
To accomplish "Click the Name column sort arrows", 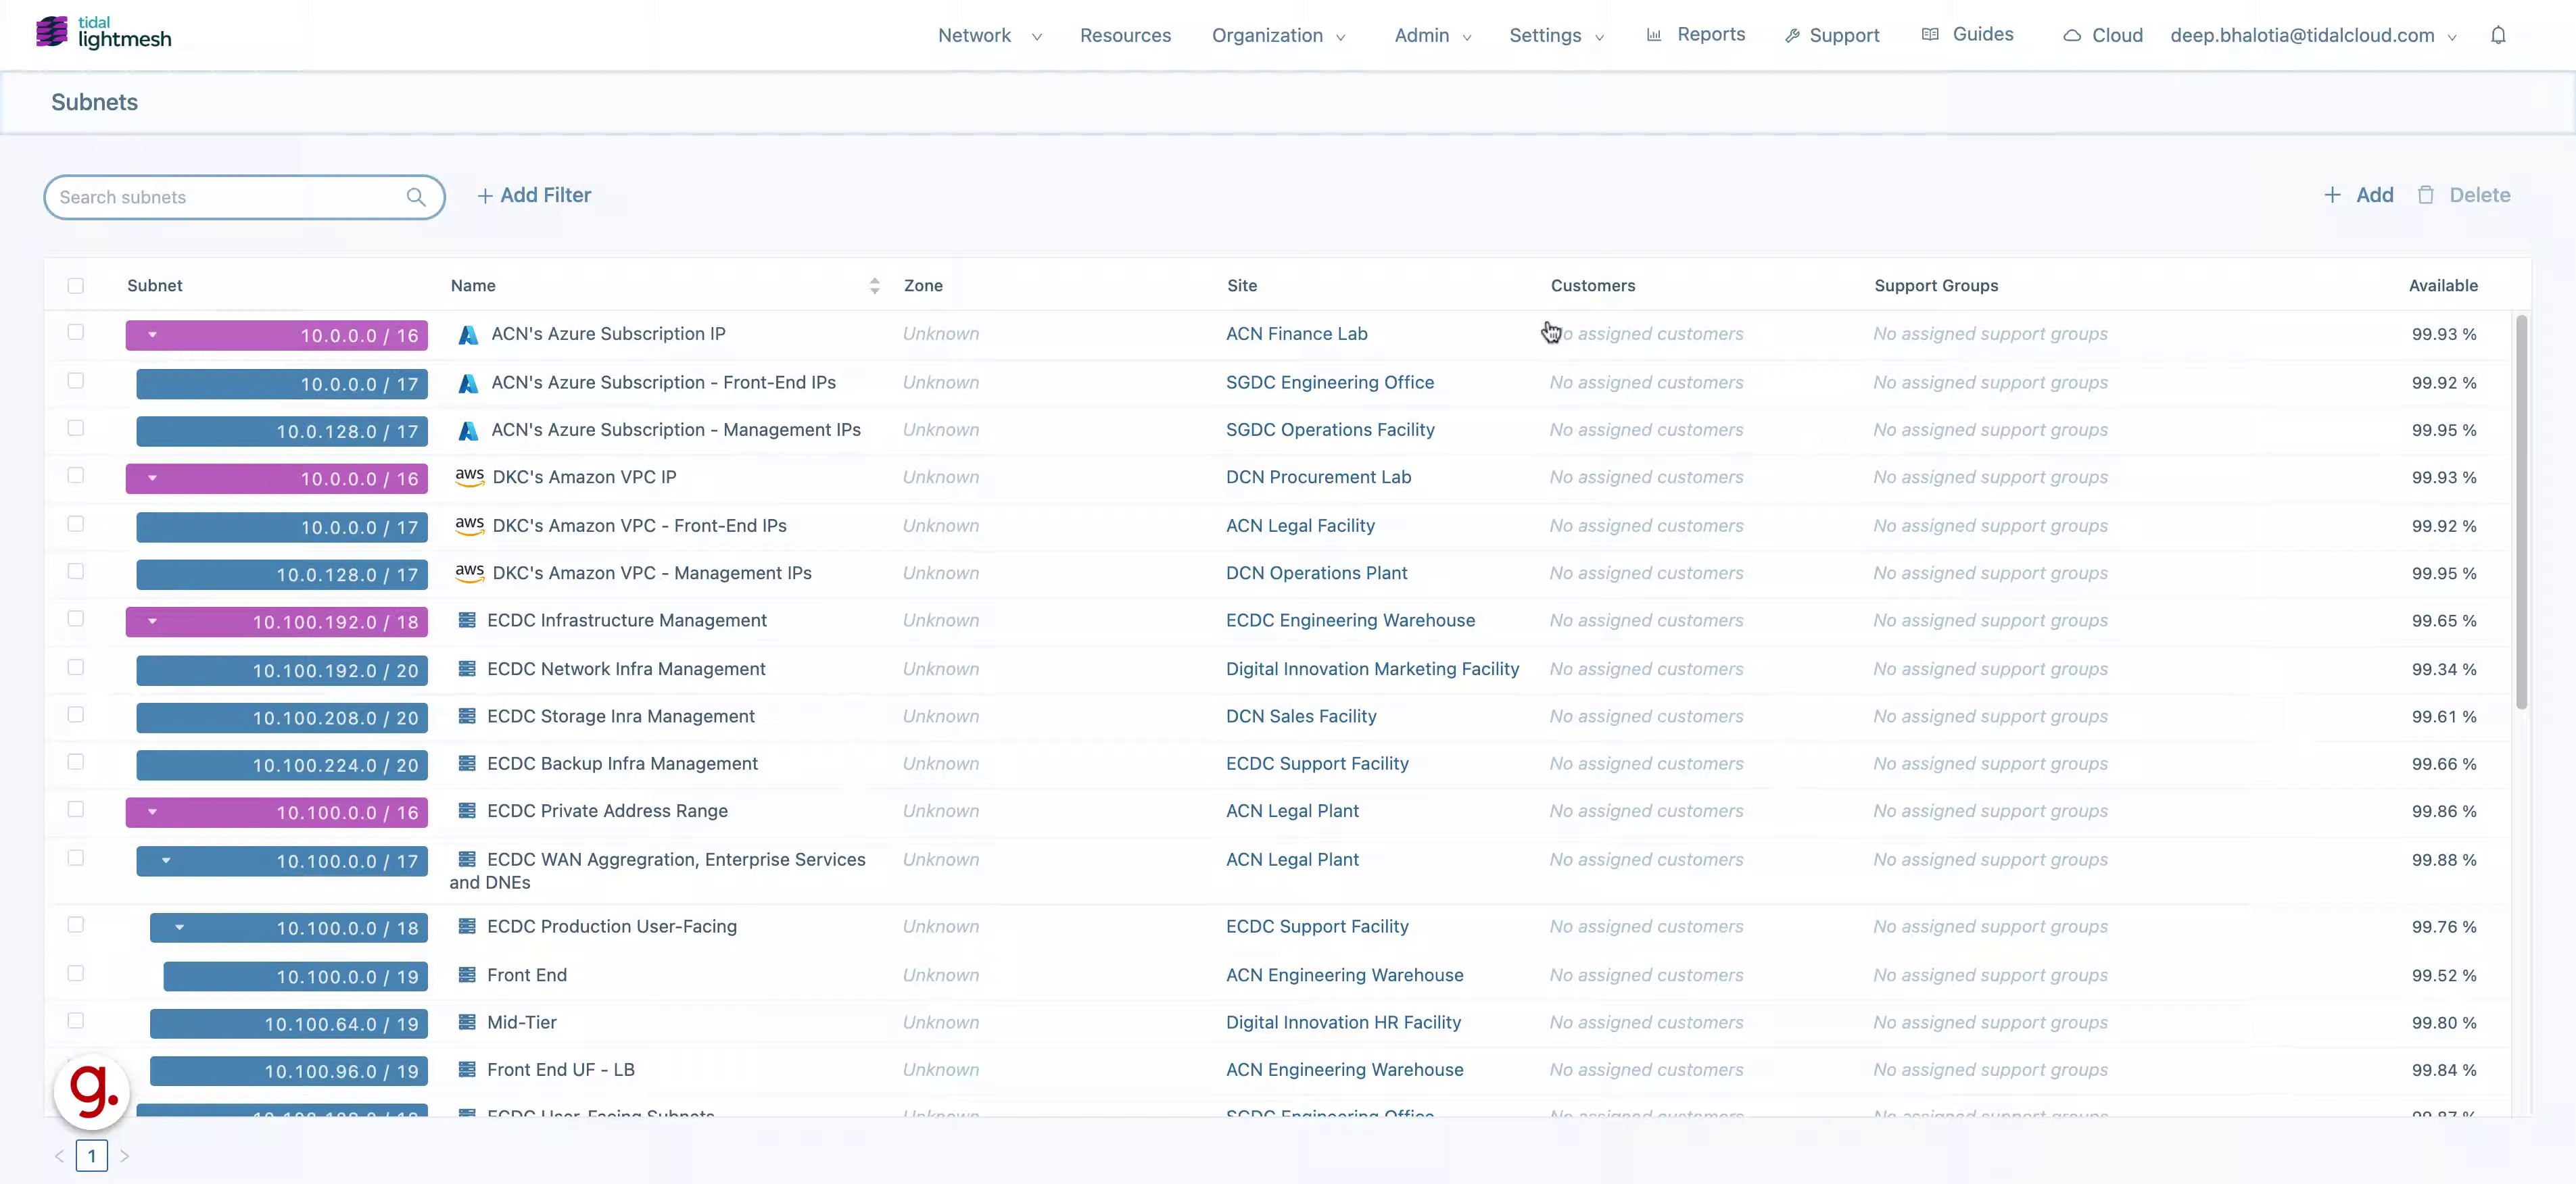I will (x=875, y=286).
